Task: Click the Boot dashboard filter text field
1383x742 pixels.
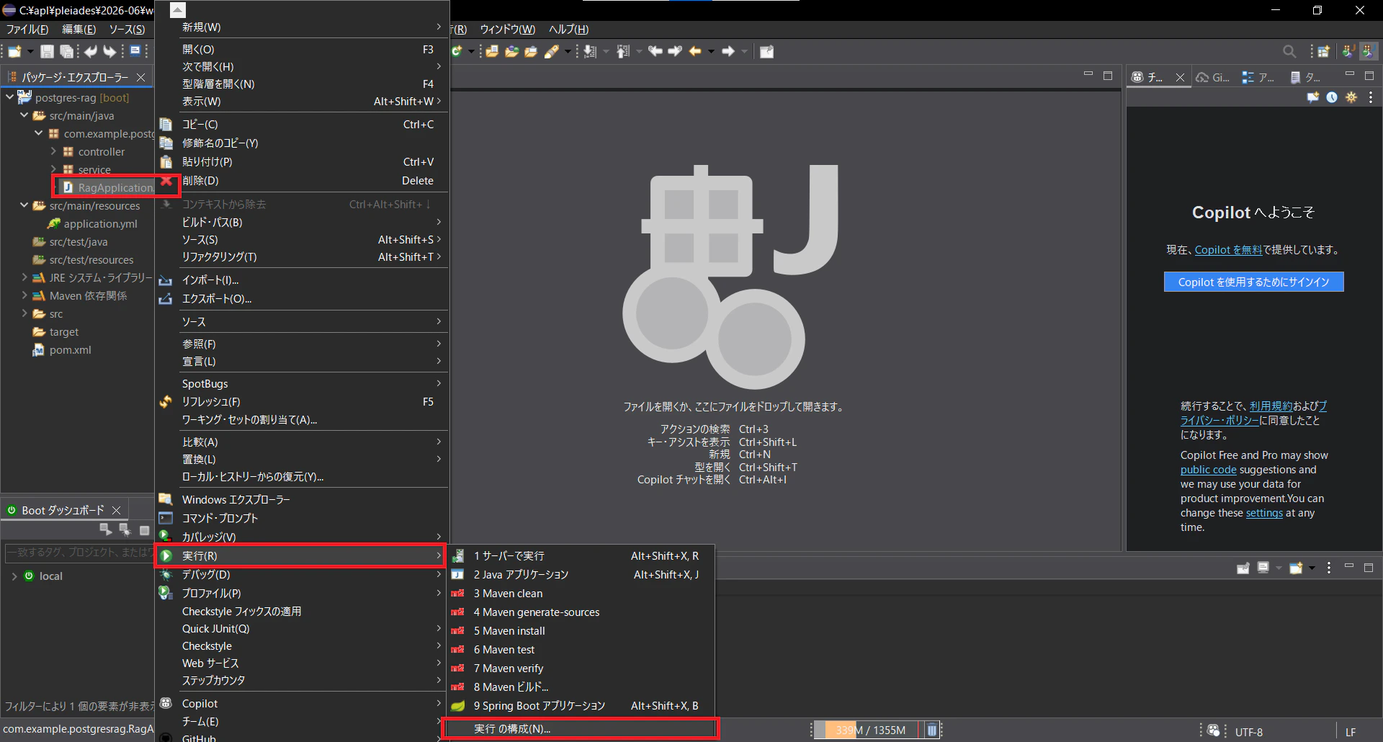Action: coord(79,553)
